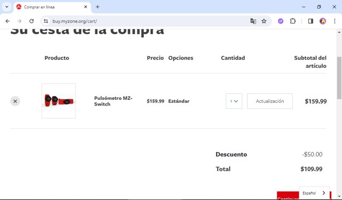Open a new browser tab
Image resolution: width=342 pixels, height=200 pixels.
(x=97, y=7)
